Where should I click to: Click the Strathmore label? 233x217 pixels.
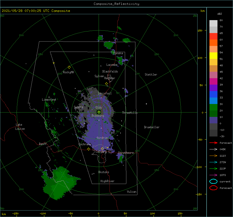click(x=126, y=153)
